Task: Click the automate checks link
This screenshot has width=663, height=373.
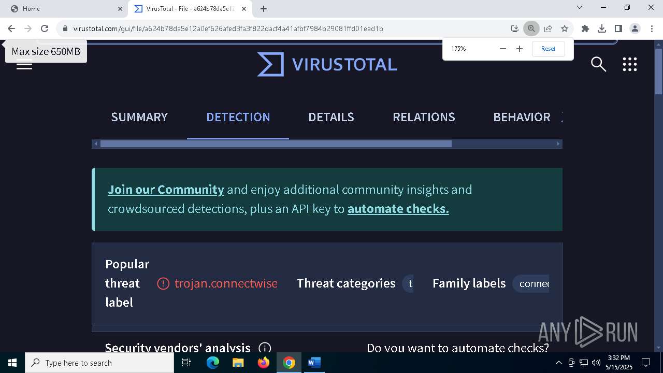Action: coord(398,209)
